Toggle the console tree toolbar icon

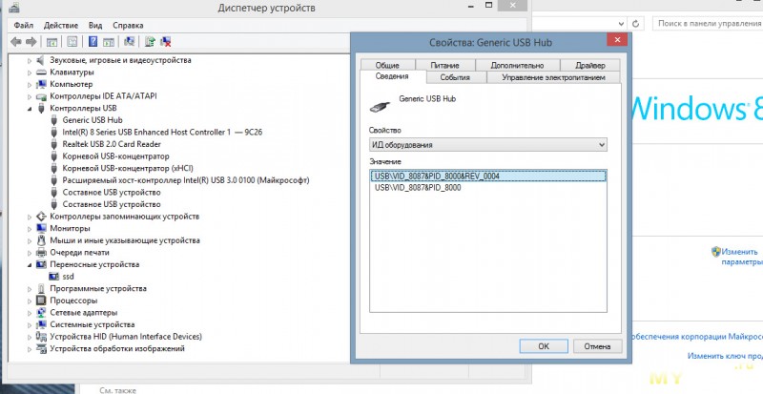pos(52,42)
